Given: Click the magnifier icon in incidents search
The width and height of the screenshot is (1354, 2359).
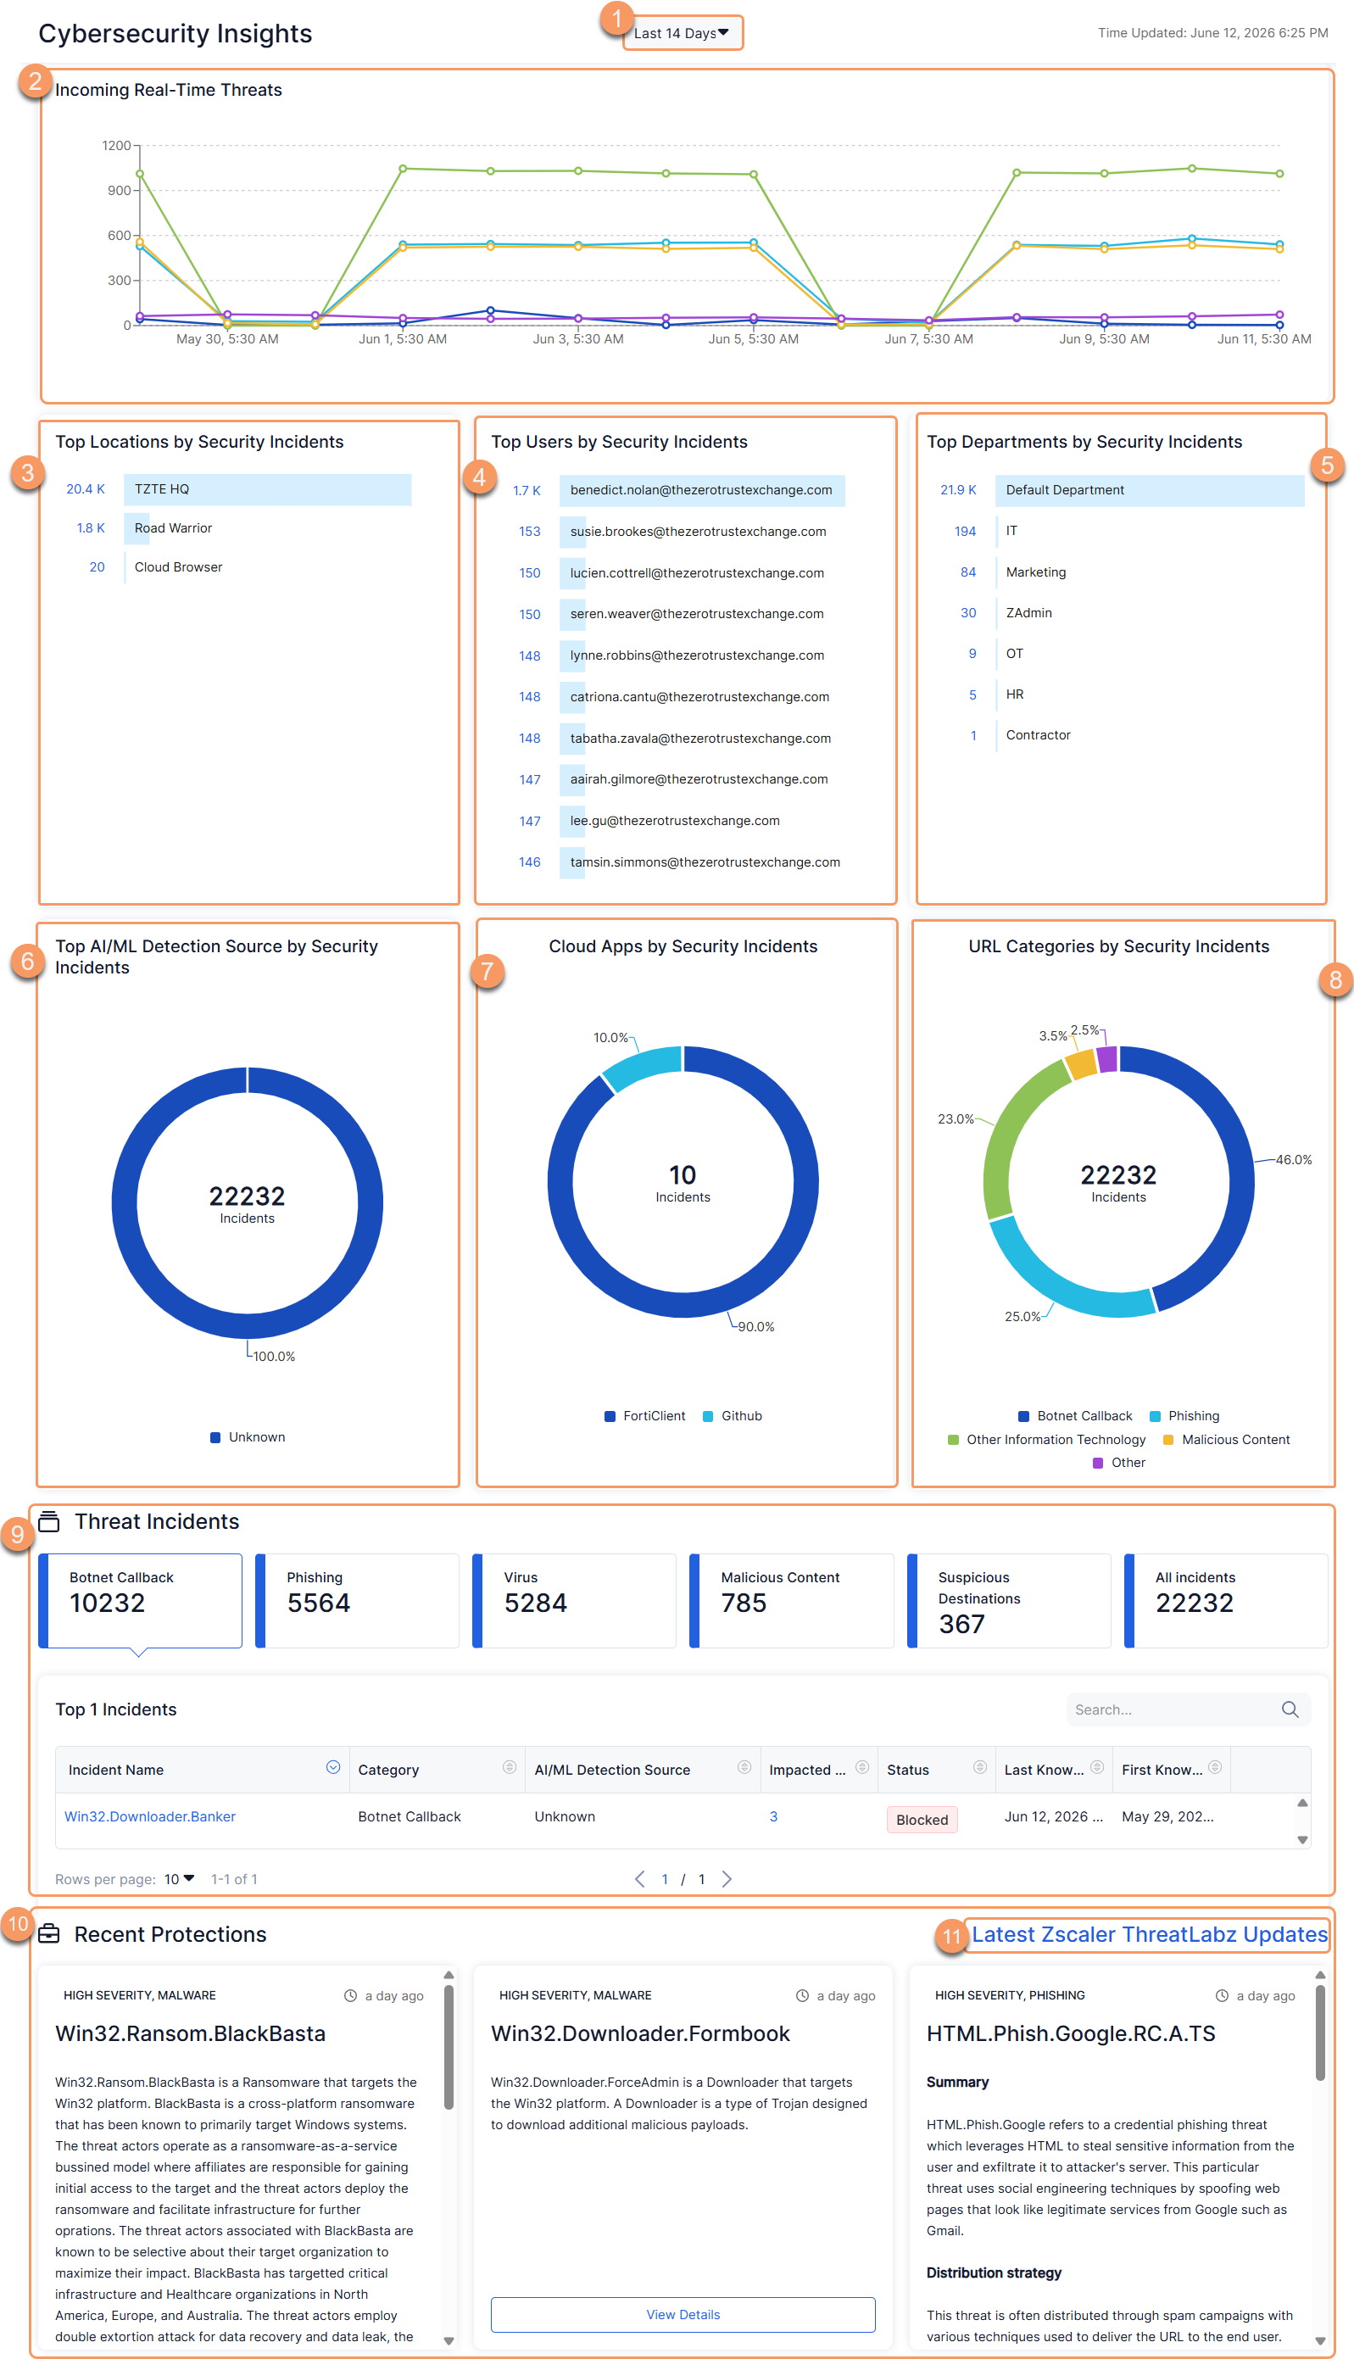Looking at the screenshot, I should (1289, 1709).
